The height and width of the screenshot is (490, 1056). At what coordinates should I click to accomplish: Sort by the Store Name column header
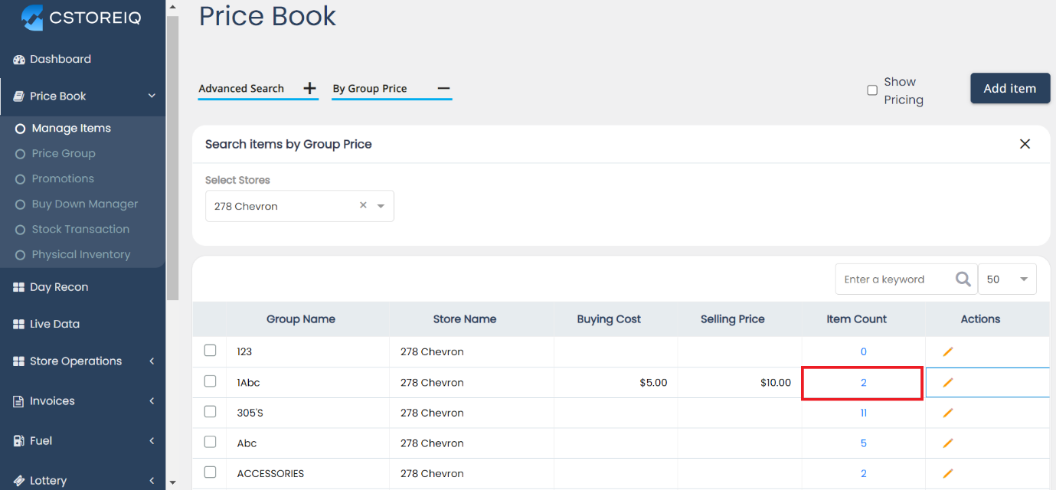click(465, 319)
